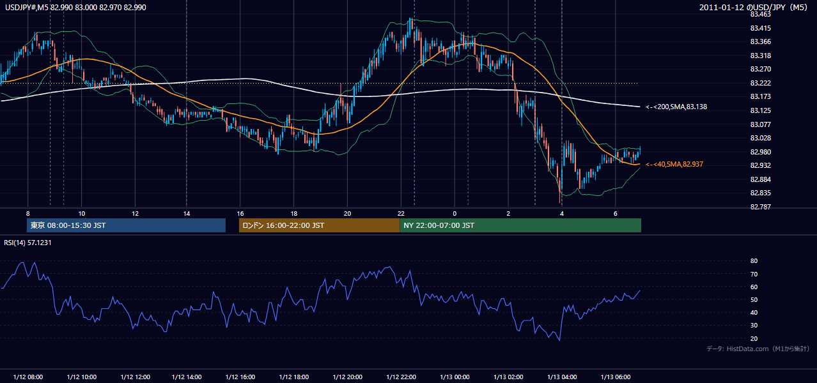Screen dimensions: 817x383
Task: Click price axis value 83.125
Action: point(760,110)
